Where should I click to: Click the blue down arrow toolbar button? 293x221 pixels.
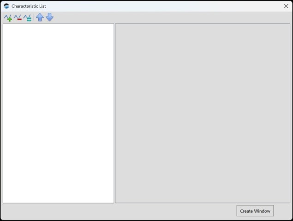pos(49,17)
